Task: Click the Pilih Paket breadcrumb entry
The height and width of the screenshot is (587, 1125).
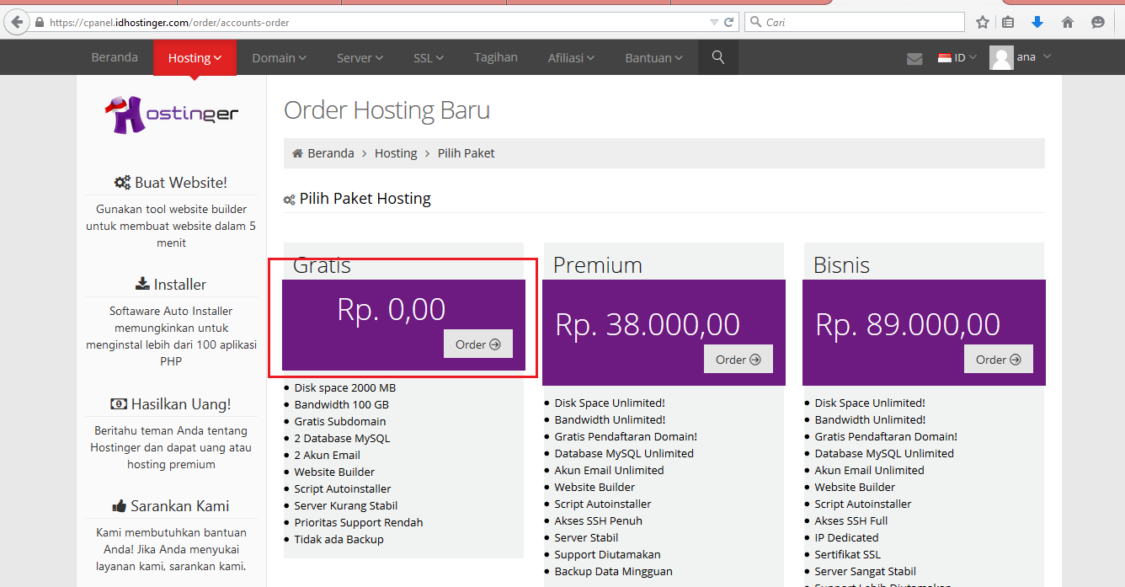Action: tap(464, 152)
